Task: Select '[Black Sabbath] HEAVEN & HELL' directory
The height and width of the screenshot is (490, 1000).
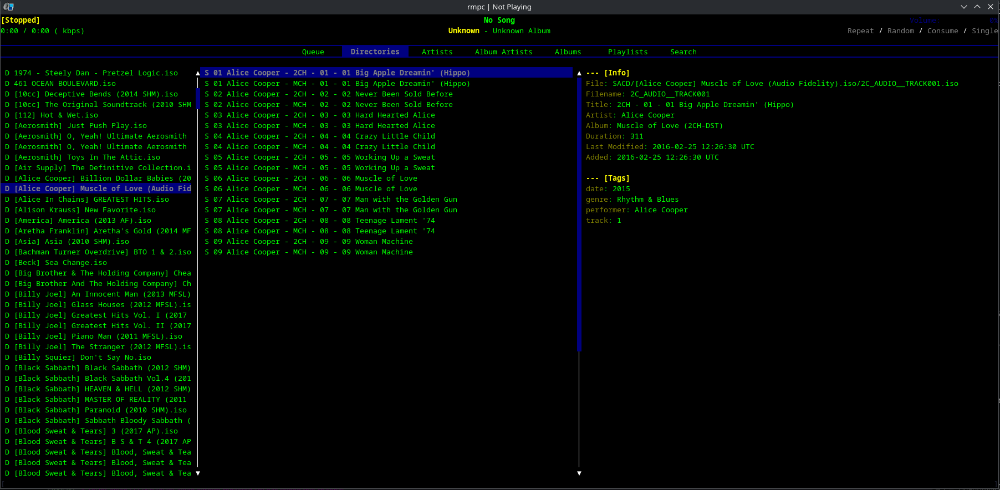Action: pyautogui.click(x=98, y=389)
